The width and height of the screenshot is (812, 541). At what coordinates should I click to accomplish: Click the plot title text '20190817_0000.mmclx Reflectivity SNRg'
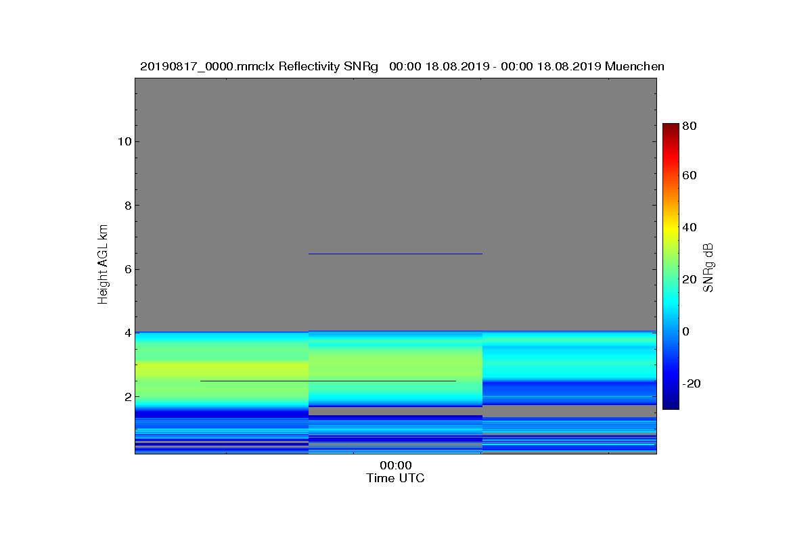[x=258, y=66]
